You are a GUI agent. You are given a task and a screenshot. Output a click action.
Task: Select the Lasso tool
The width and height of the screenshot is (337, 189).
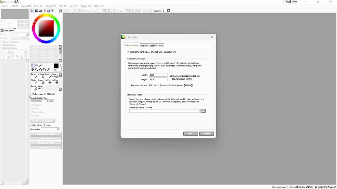coord(37,66)
